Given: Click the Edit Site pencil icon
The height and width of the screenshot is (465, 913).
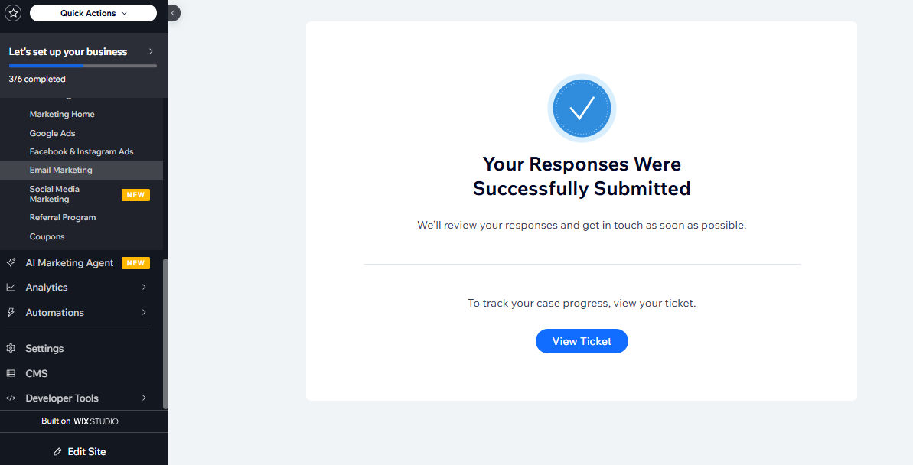Looking at the screenshot, I should [57, 451].
